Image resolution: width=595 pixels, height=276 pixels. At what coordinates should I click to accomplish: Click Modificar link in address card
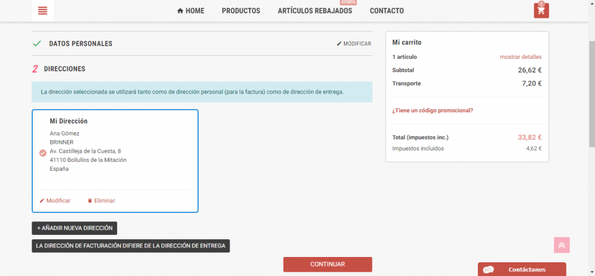[x=55, y=200]
